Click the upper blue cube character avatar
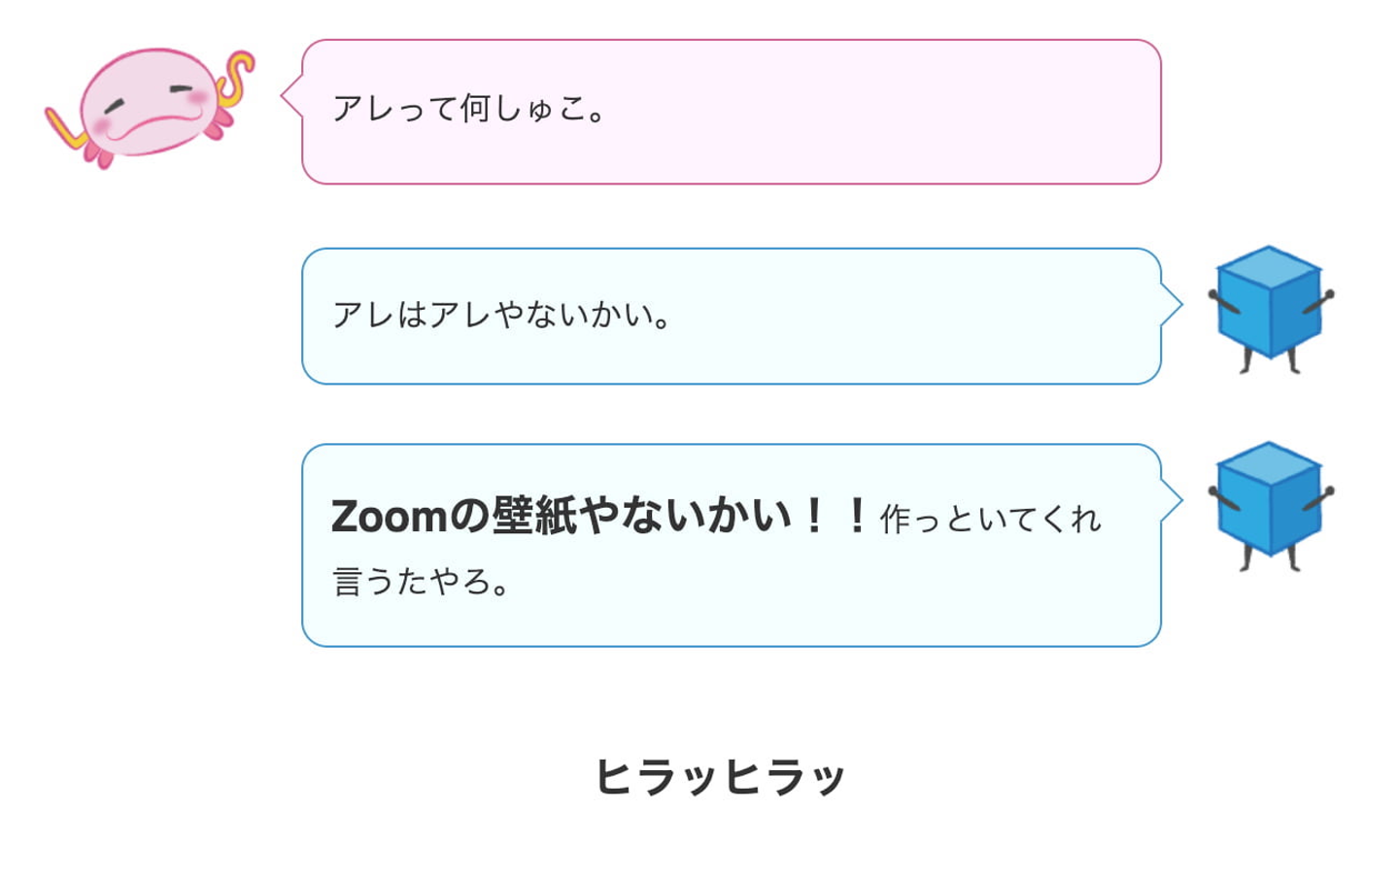Screen dimensions: 1399x880 click(1270, 307)
